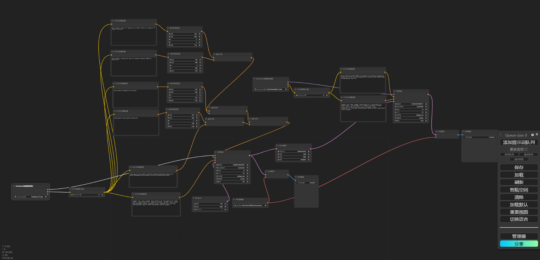Screen dimensions: 540x260
Task: Increase Latent缩放 宽度 1088 with right arrow
Action: (x=309, y=154)
